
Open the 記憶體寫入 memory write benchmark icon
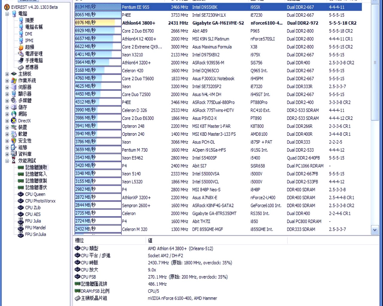click(21, 174)
